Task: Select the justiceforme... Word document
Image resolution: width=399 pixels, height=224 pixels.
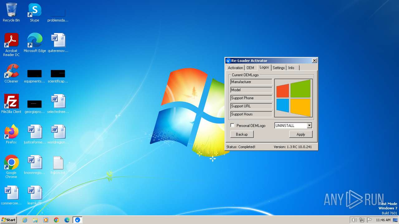Action: [x=34, y=134]
